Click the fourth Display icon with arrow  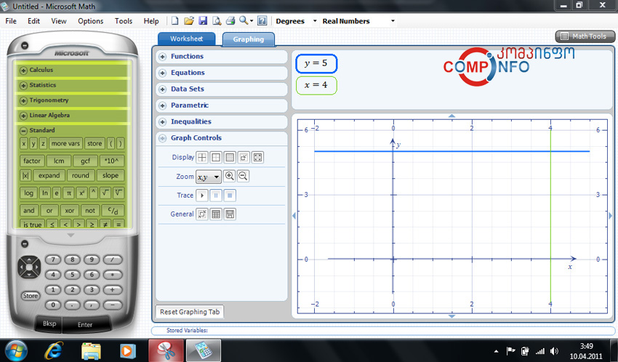244,158
